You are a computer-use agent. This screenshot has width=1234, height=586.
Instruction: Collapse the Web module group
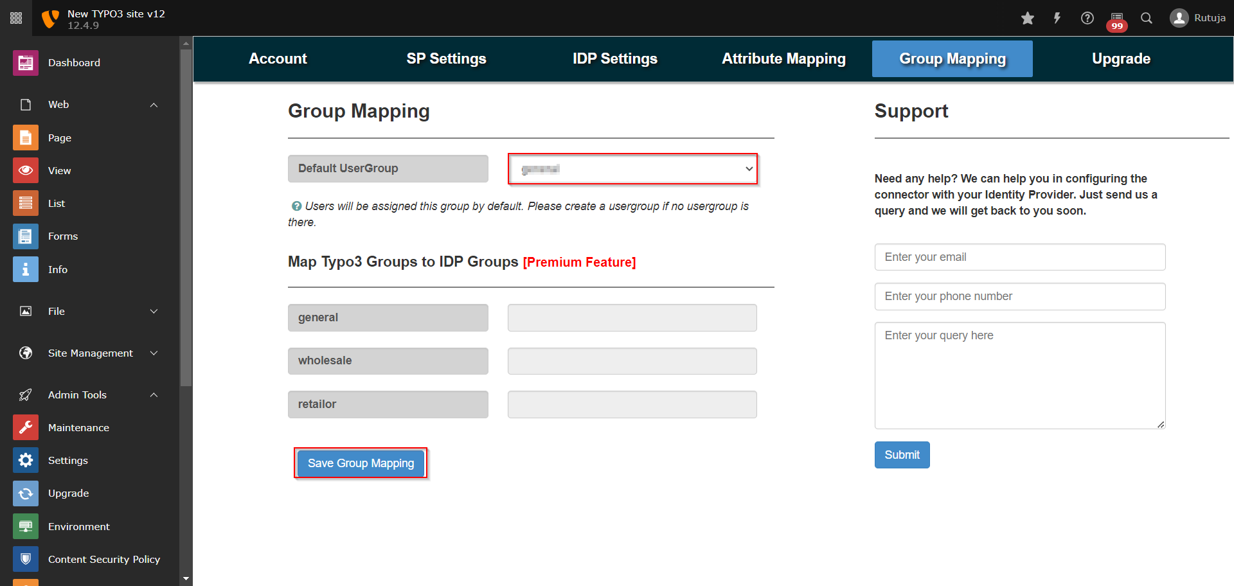pos(154,105)
